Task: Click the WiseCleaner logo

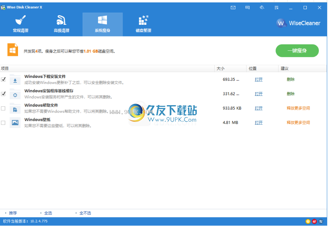Action: tap(298, 23)
